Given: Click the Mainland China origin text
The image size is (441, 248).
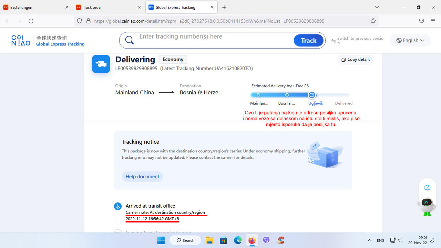Looking at the screenshot, I should pyautogui.click(x=135, y=92).
